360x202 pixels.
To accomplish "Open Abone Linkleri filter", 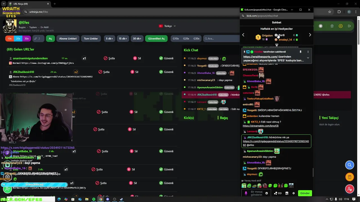I will tap(68, 38).
